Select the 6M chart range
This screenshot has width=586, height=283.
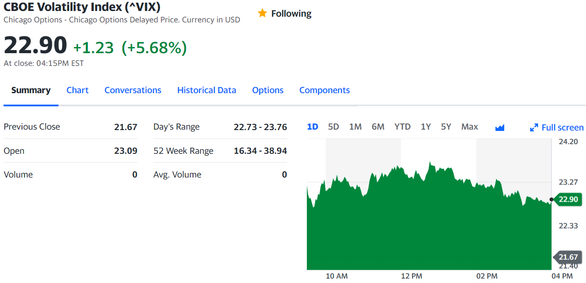378,127
